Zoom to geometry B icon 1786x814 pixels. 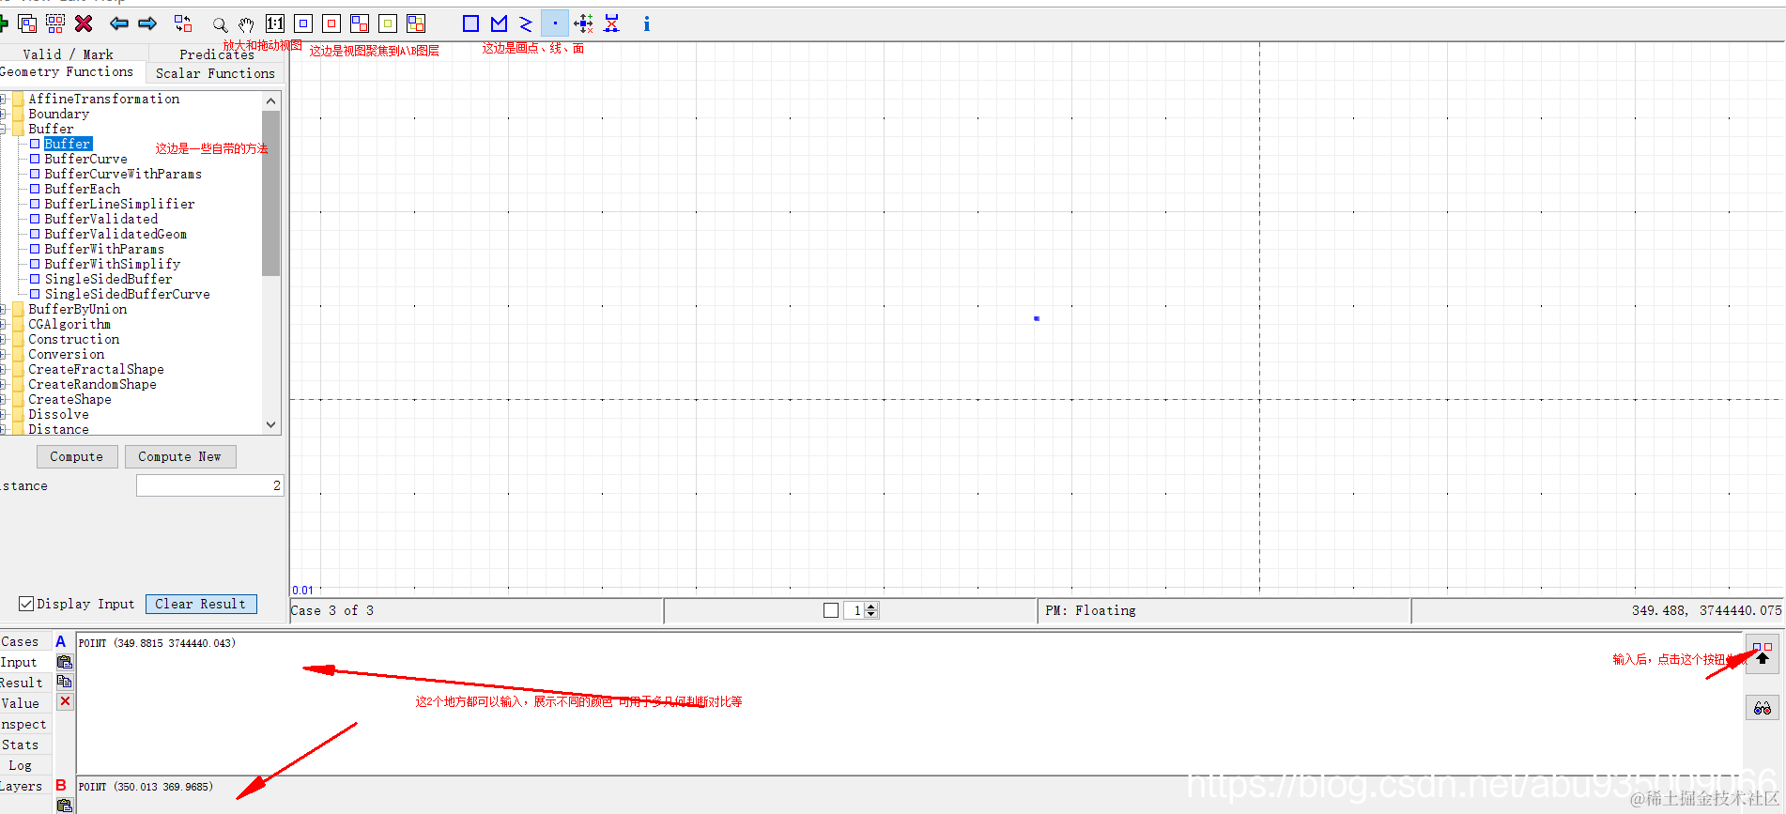pyautogui.click(x=331, y=23)
